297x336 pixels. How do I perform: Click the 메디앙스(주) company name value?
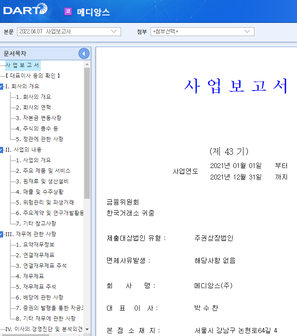(x=213, y=285)
